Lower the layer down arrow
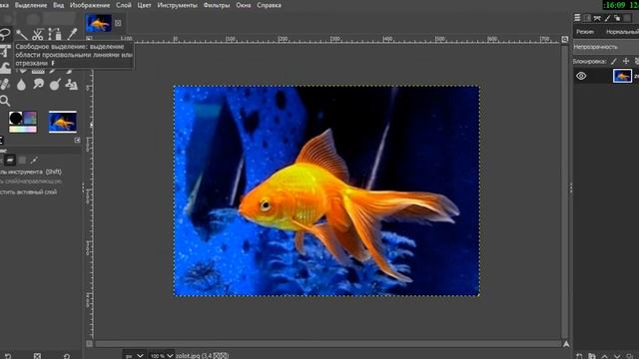 click(x=617, y=356)
